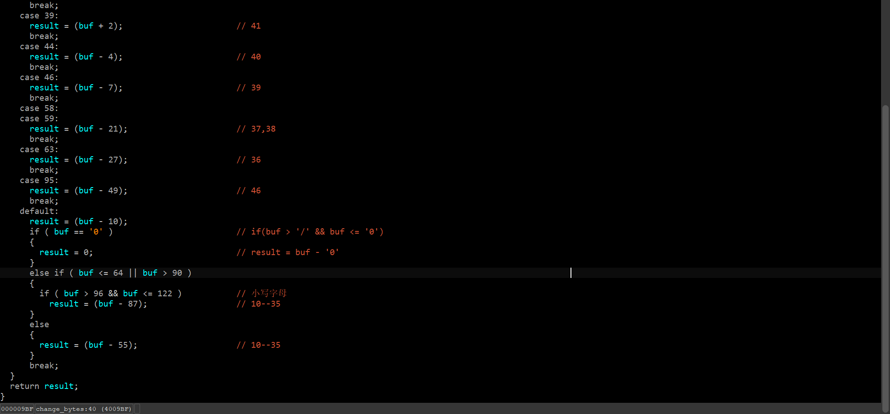Click the vertical scrollbar thumb
890x414 pixels.
coord(885,259)
